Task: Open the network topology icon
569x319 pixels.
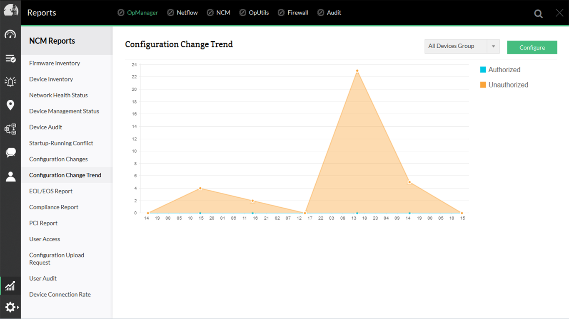Action: (10, 129)
